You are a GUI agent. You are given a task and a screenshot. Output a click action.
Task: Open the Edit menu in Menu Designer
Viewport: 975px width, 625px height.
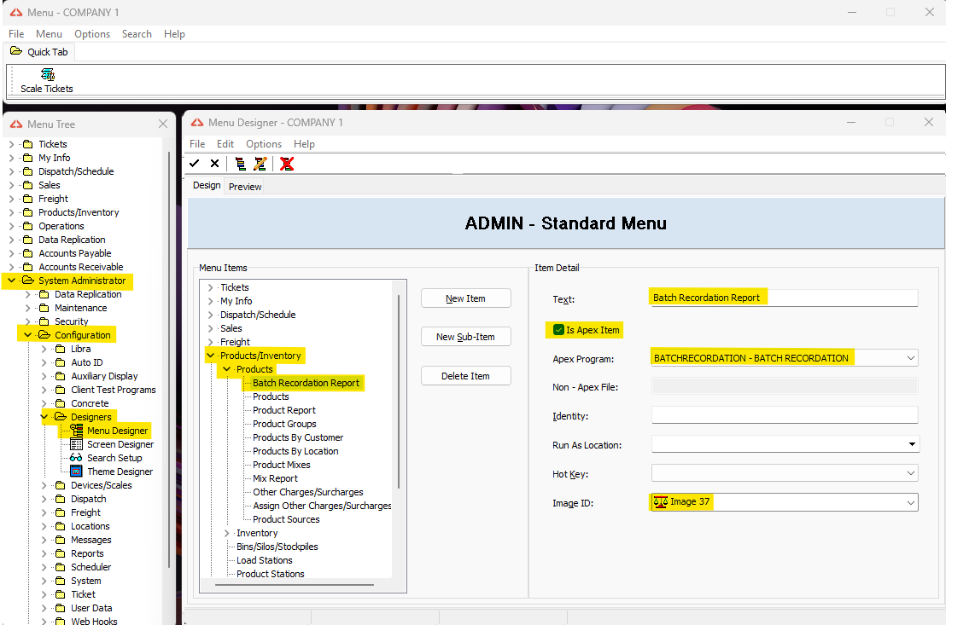point(225,144)
